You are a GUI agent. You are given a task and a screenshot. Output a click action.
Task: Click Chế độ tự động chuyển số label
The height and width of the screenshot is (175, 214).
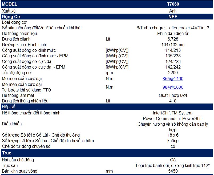26,146
